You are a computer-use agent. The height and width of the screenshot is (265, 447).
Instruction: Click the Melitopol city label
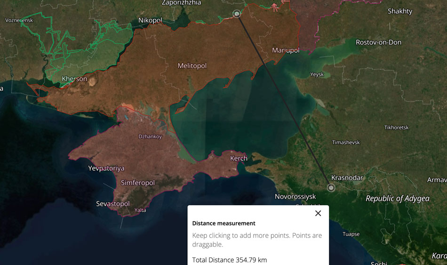point(192,66)
